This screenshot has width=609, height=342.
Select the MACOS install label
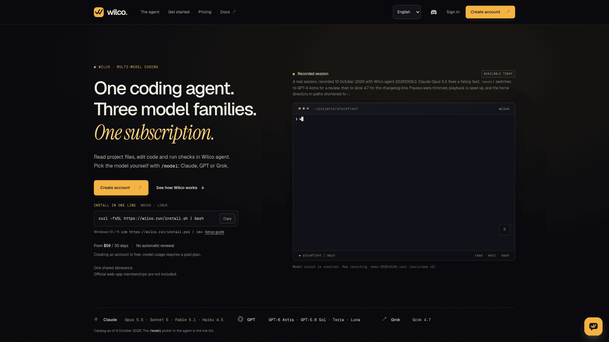[146, 206]
